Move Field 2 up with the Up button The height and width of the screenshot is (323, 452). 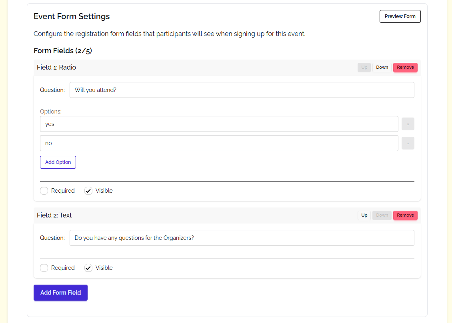coord(364,215)
